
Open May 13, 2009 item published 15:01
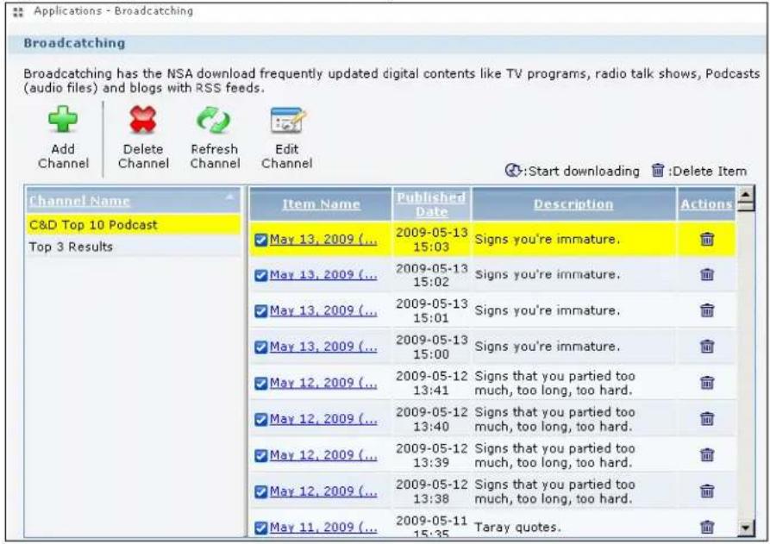pyautogui.click(x=323, y=310)
